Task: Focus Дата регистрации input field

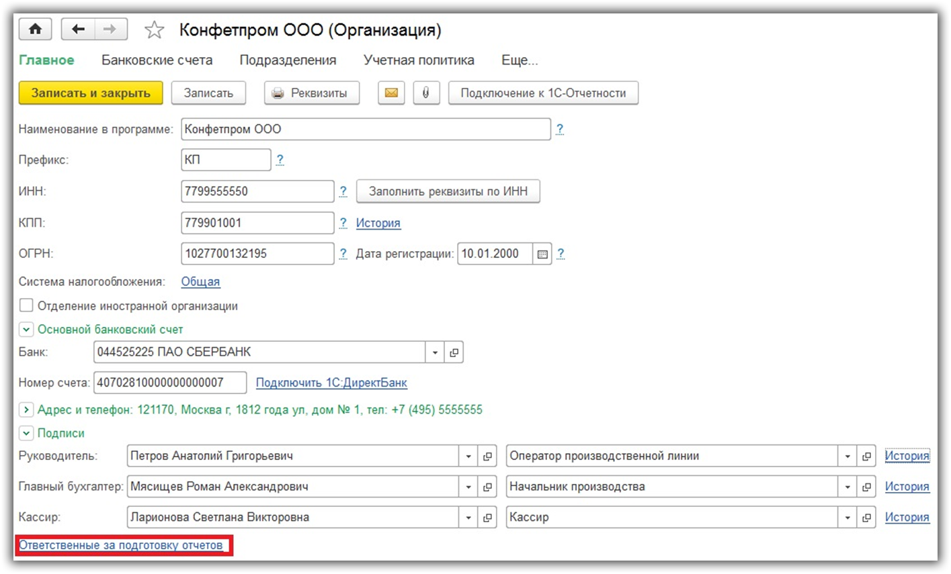Action: (495, 254)
